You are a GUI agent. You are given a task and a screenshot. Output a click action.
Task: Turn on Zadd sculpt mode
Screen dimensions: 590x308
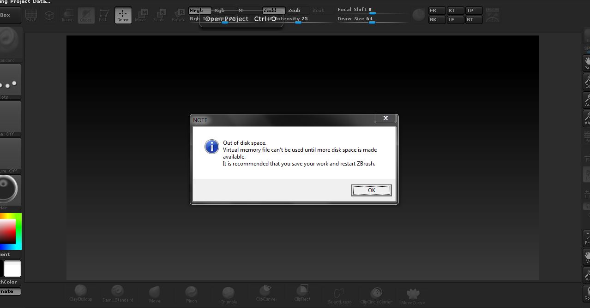click(x=274, y=11)
